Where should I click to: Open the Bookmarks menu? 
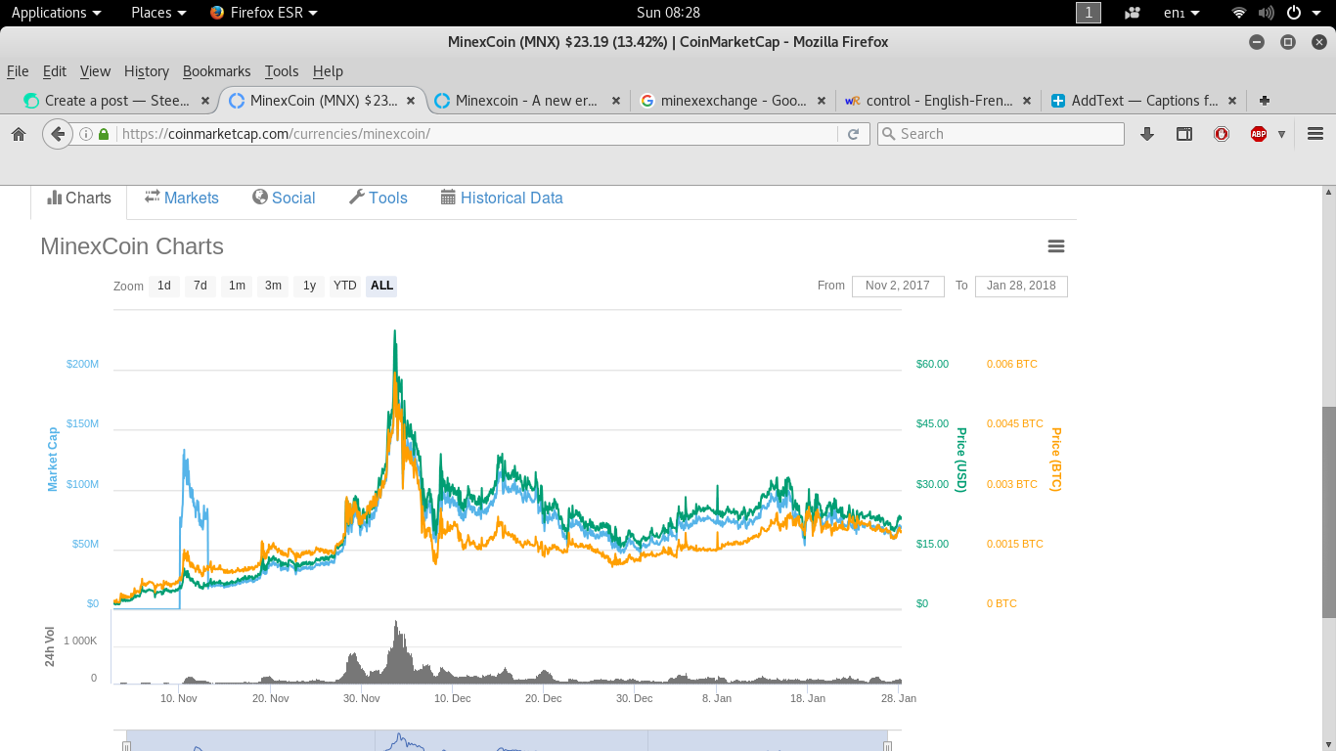217,70
